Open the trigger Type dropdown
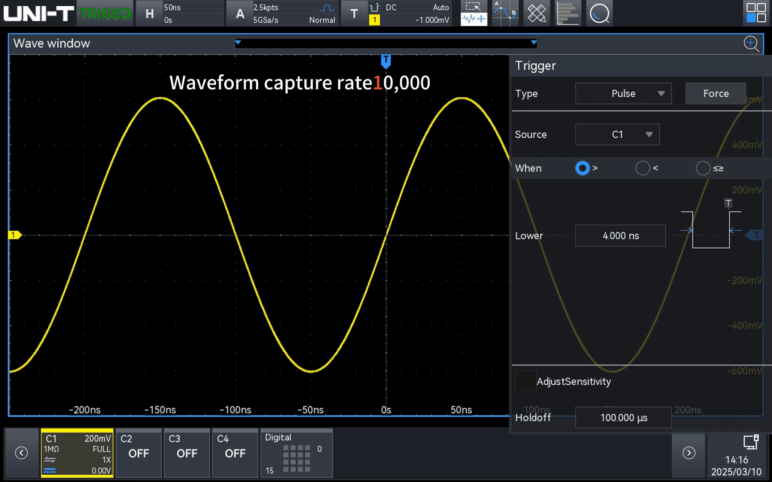This screenshot has height=482, width=772. [x=623, y=94]
